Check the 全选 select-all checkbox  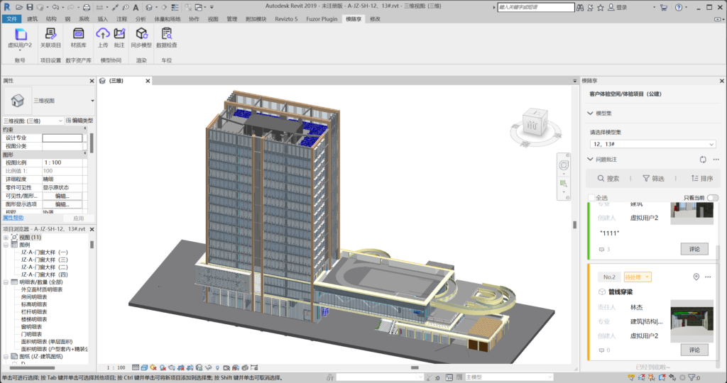pos(592,198)
